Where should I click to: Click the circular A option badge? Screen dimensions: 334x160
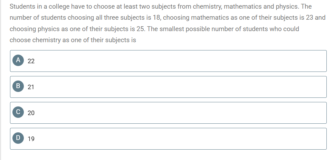click(x=18, y=60)
